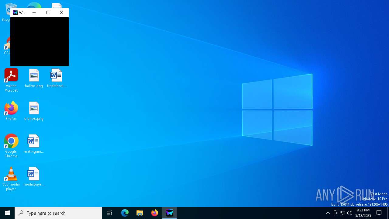Click the Type here to search box

pyautogui.click(x=58, y=213)
